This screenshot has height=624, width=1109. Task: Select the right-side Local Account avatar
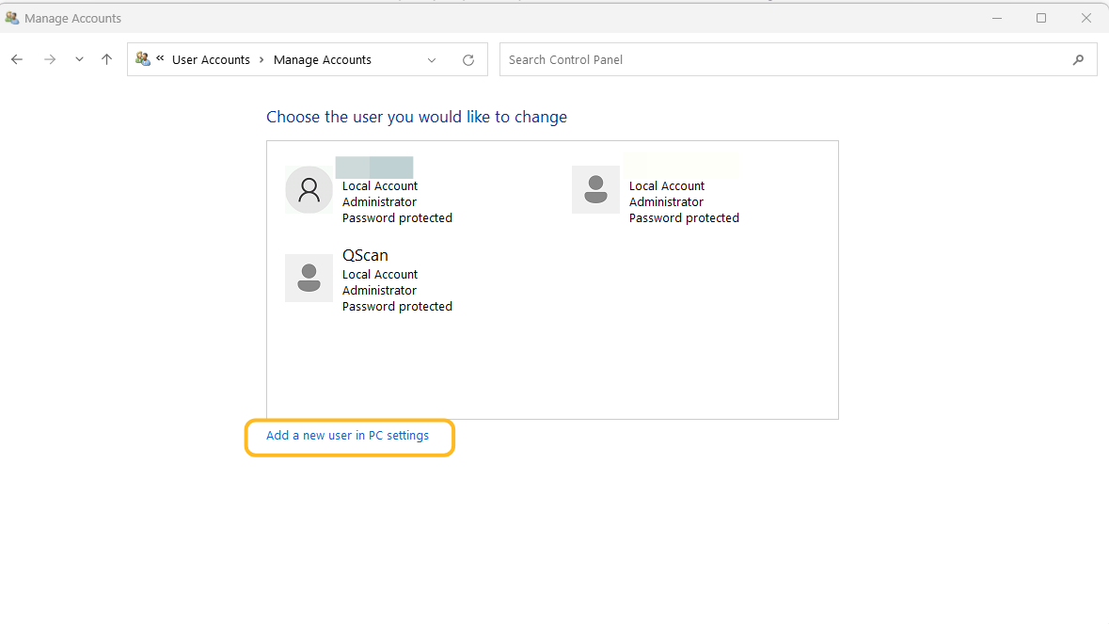click(x=595, y=189)
